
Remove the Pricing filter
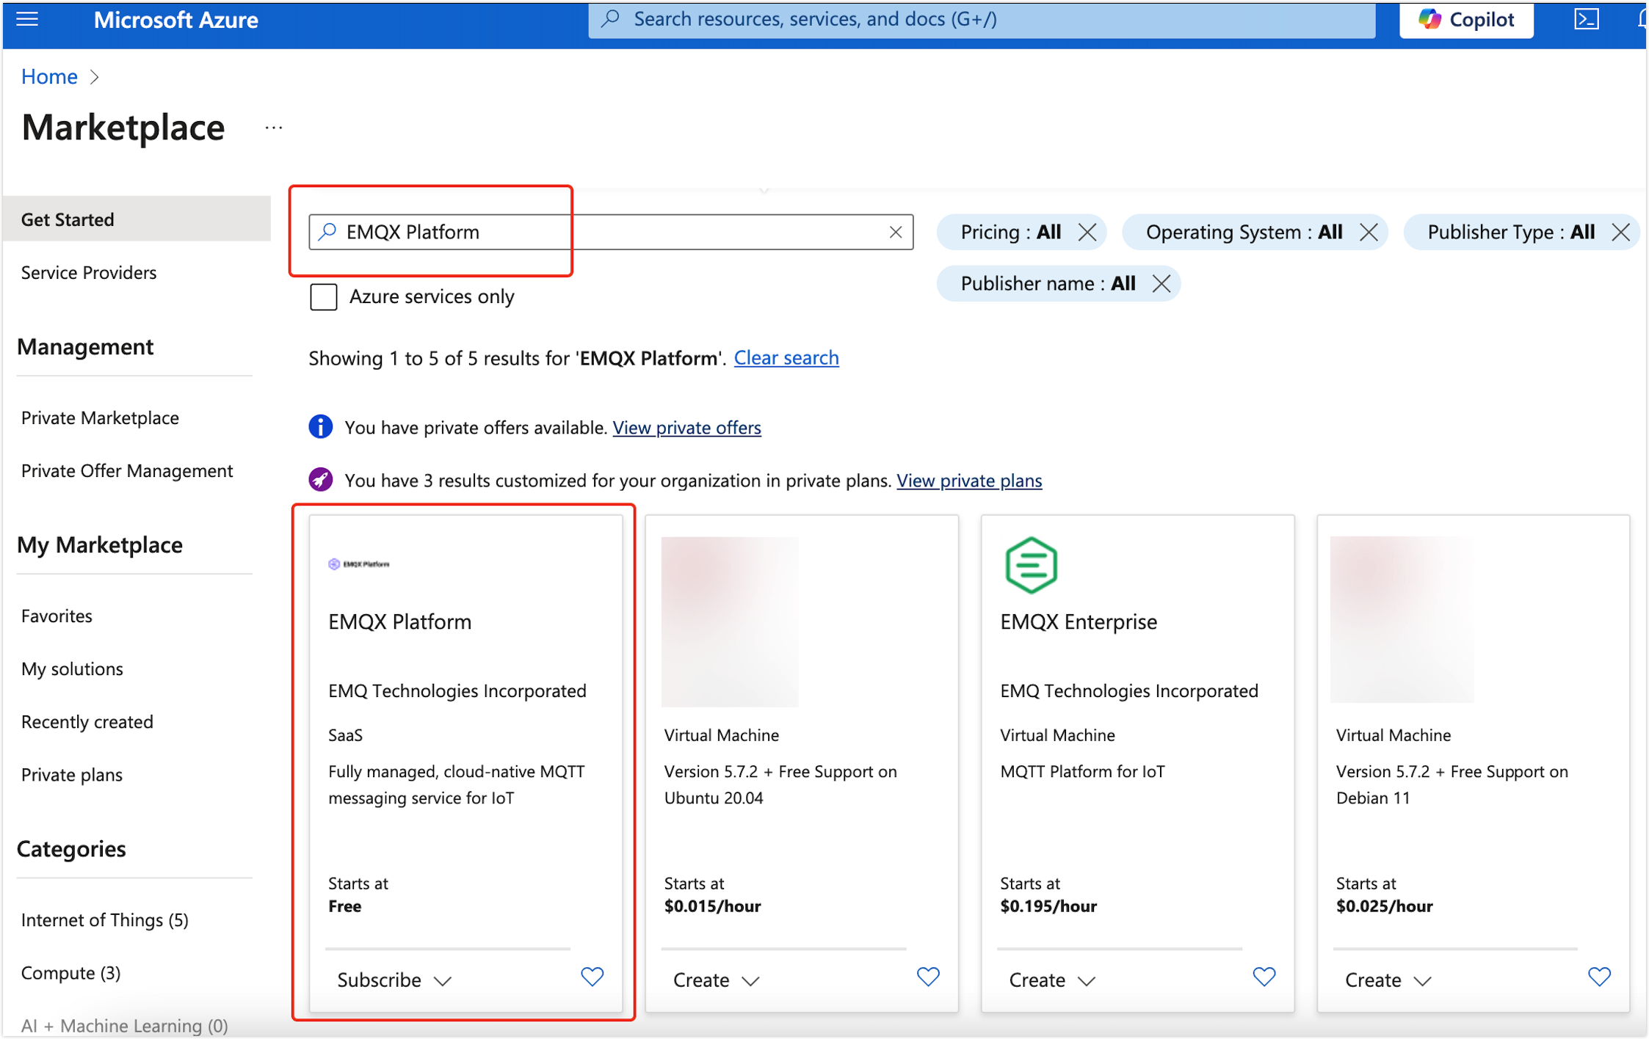point(1087,233)
